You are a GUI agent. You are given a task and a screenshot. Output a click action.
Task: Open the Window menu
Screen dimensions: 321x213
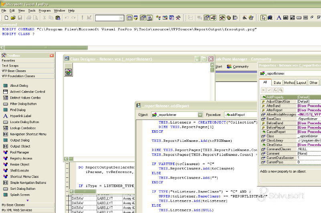(x=59, y=10)
